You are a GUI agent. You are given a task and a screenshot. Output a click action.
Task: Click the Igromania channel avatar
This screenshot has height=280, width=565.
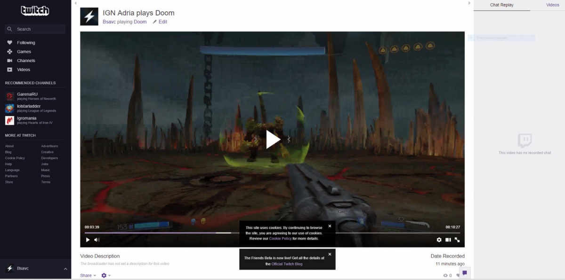[x=9, y=121]
